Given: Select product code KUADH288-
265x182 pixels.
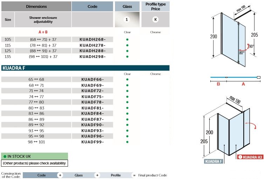Looking at the screenshot, I should pos(93,51).
